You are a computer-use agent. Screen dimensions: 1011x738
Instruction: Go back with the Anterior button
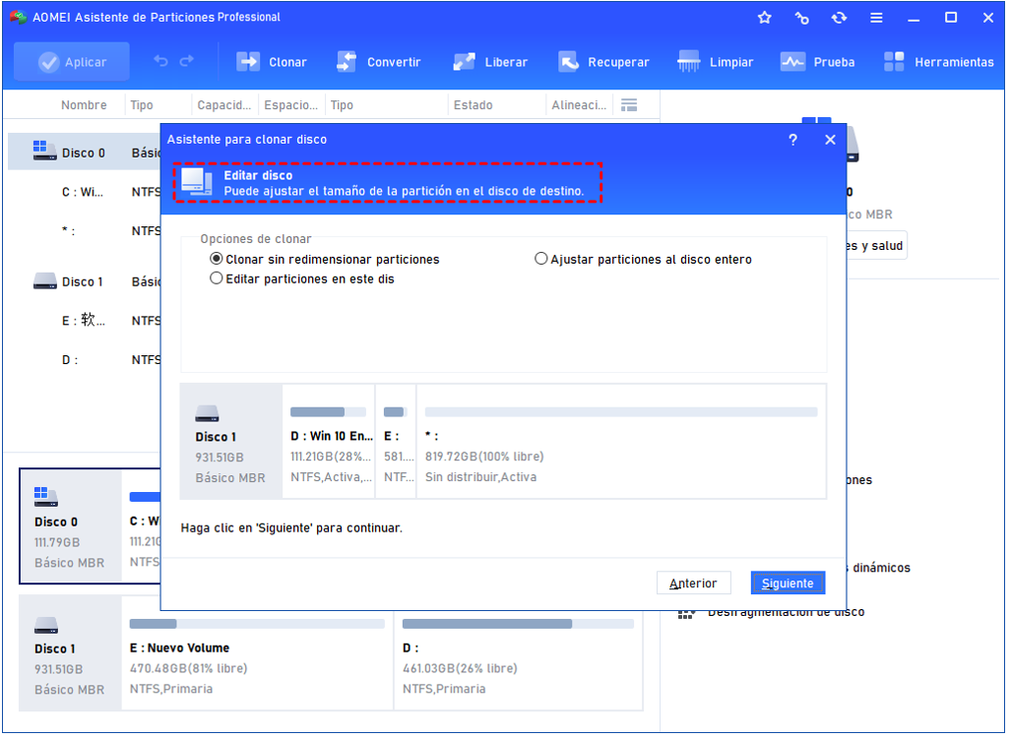[x=693, y=584]
